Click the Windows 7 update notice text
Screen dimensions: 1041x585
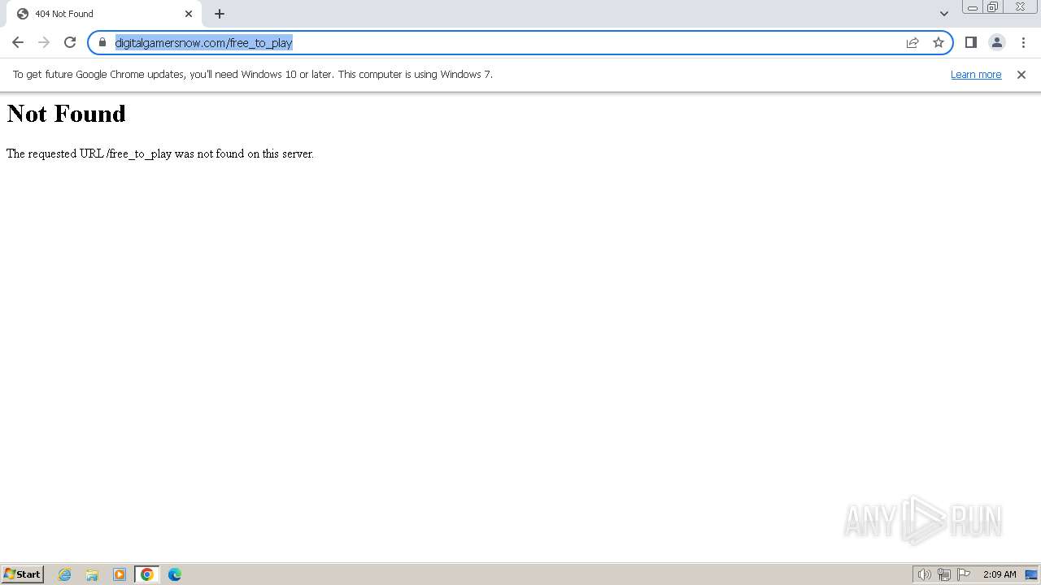coord(253,75)
